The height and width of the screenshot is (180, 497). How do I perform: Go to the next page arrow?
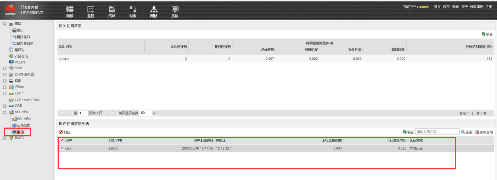(107, 113)
